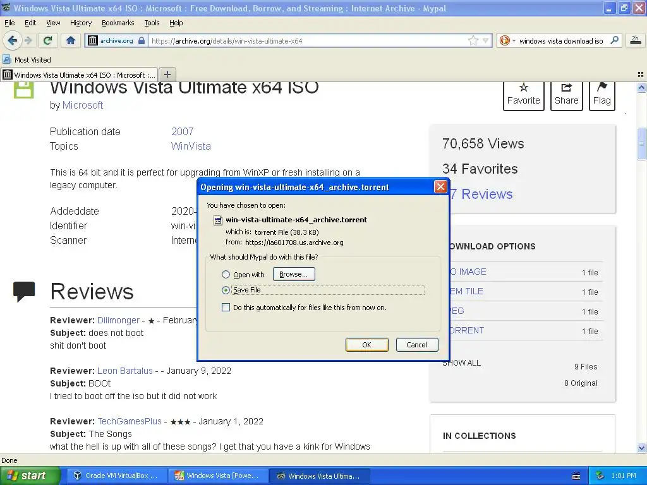Select the Save File radio option

pos(226,290)
